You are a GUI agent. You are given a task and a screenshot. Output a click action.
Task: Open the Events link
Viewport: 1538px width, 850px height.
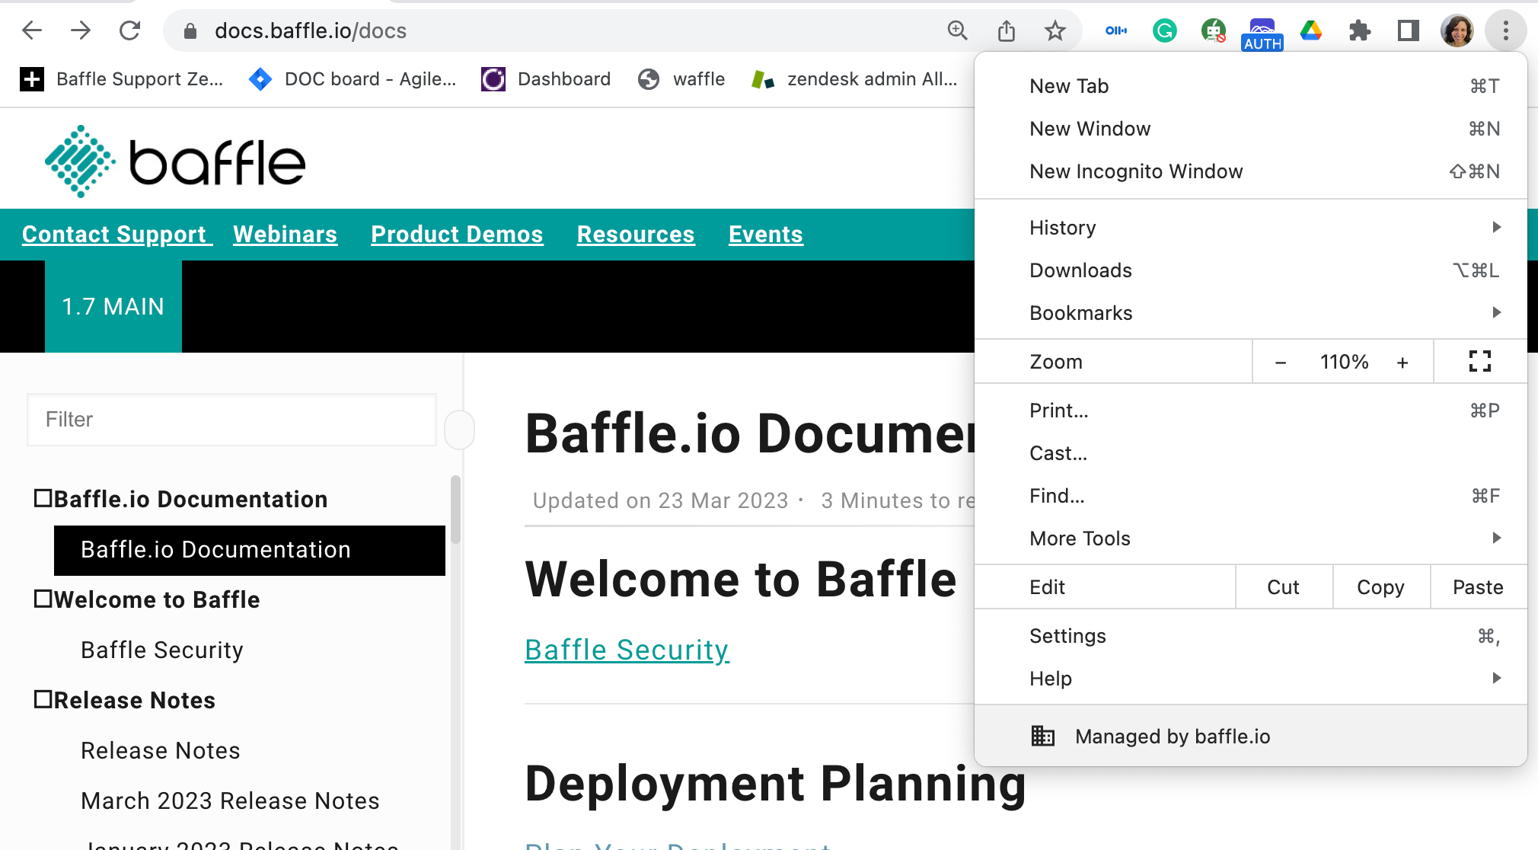coord(766,235)
